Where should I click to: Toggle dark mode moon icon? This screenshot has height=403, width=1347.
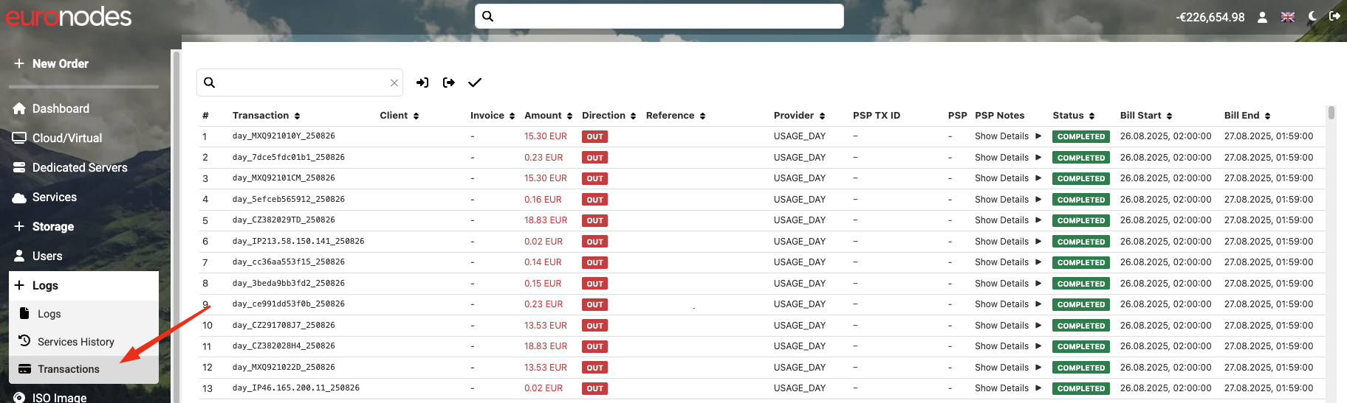click(1312, 16)
